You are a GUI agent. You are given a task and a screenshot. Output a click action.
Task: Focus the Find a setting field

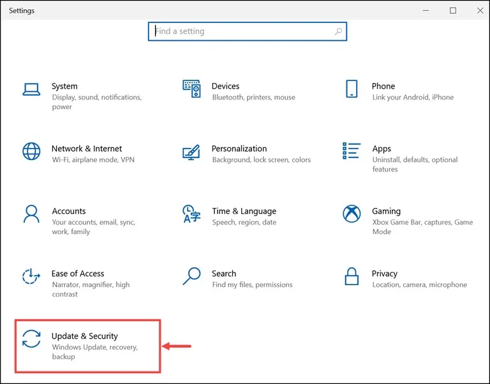248,31
